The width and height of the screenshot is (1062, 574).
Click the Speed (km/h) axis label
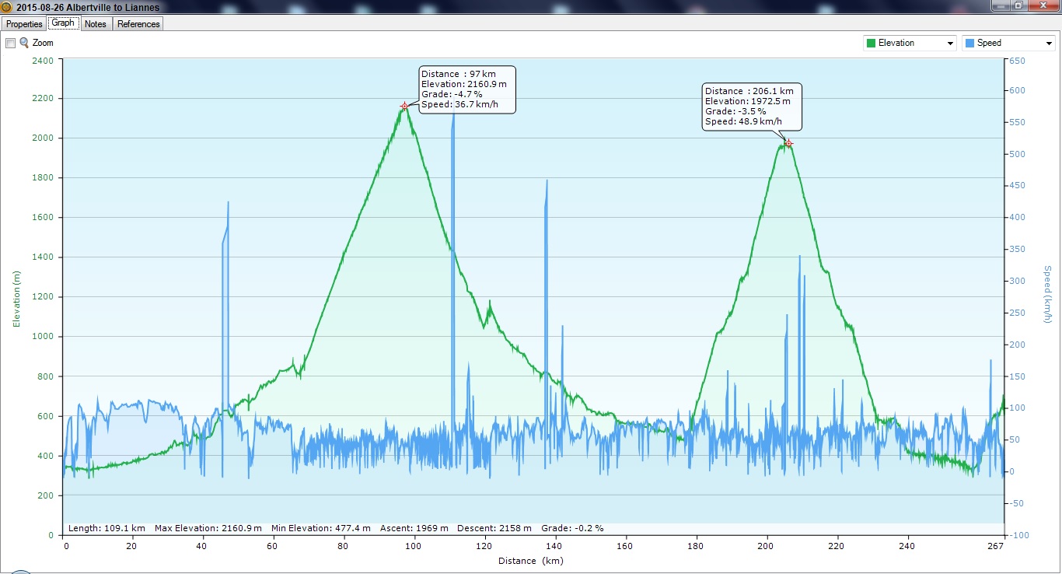[x=1047, y=295]
